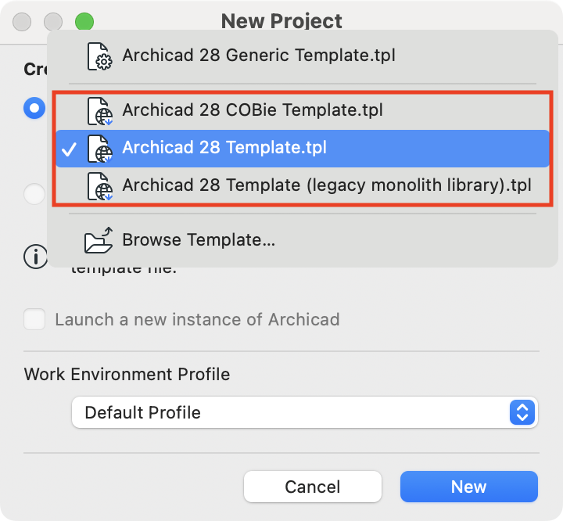The image size is (563, 521).
Task: Click the info circle icon
Action: [x=35, y=257]
